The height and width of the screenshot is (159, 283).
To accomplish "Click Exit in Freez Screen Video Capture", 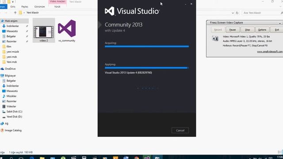I will click(277, 30).
